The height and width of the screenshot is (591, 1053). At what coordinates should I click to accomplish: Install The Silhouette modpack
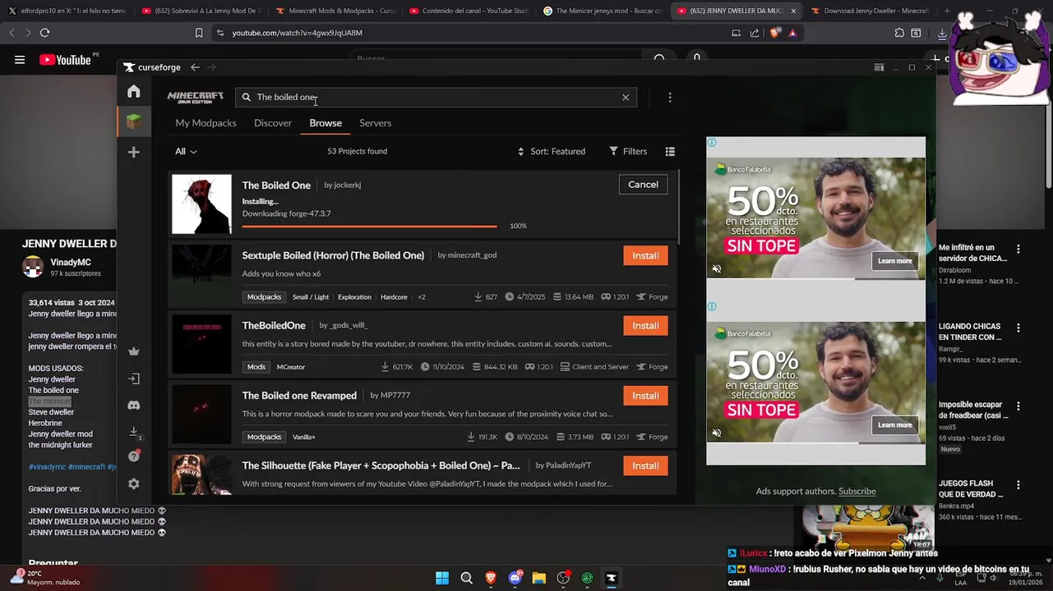(645, 465)
